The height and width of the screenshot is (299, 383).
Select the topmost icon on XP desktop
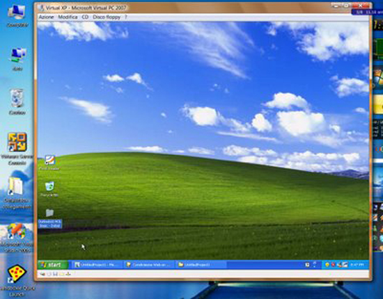pos(49,162)
